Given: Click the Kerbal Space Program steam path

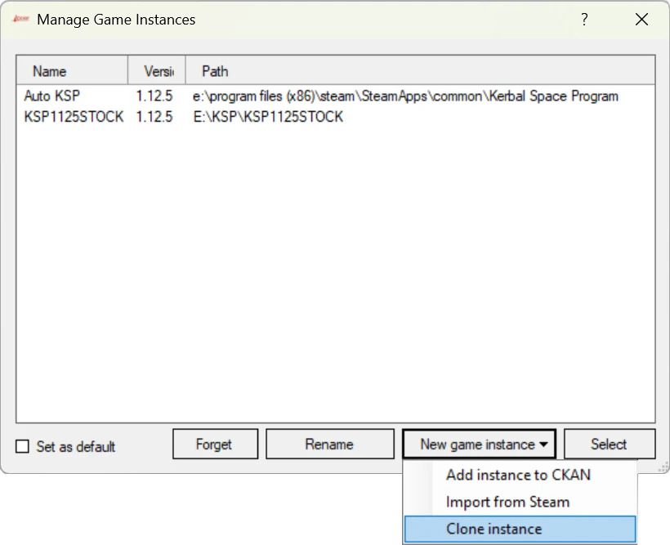Looking at the screenshot, I should click(x=405, y=96).
